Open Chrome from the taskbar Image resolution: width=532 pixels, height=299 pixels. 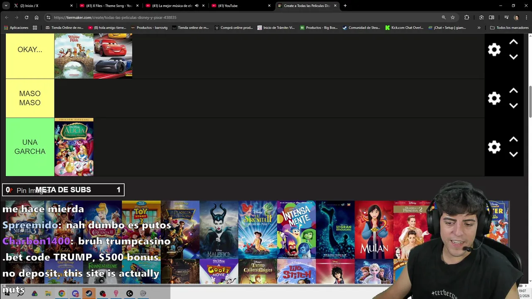(x=62, y=294)
